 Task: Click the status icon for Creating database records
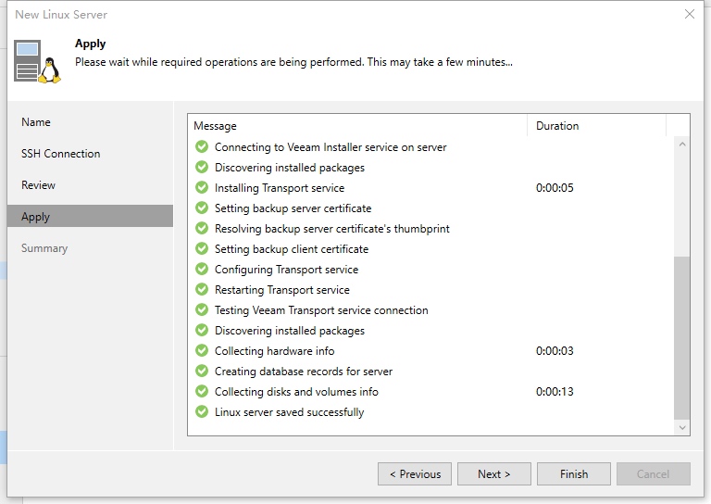point(202,372)
